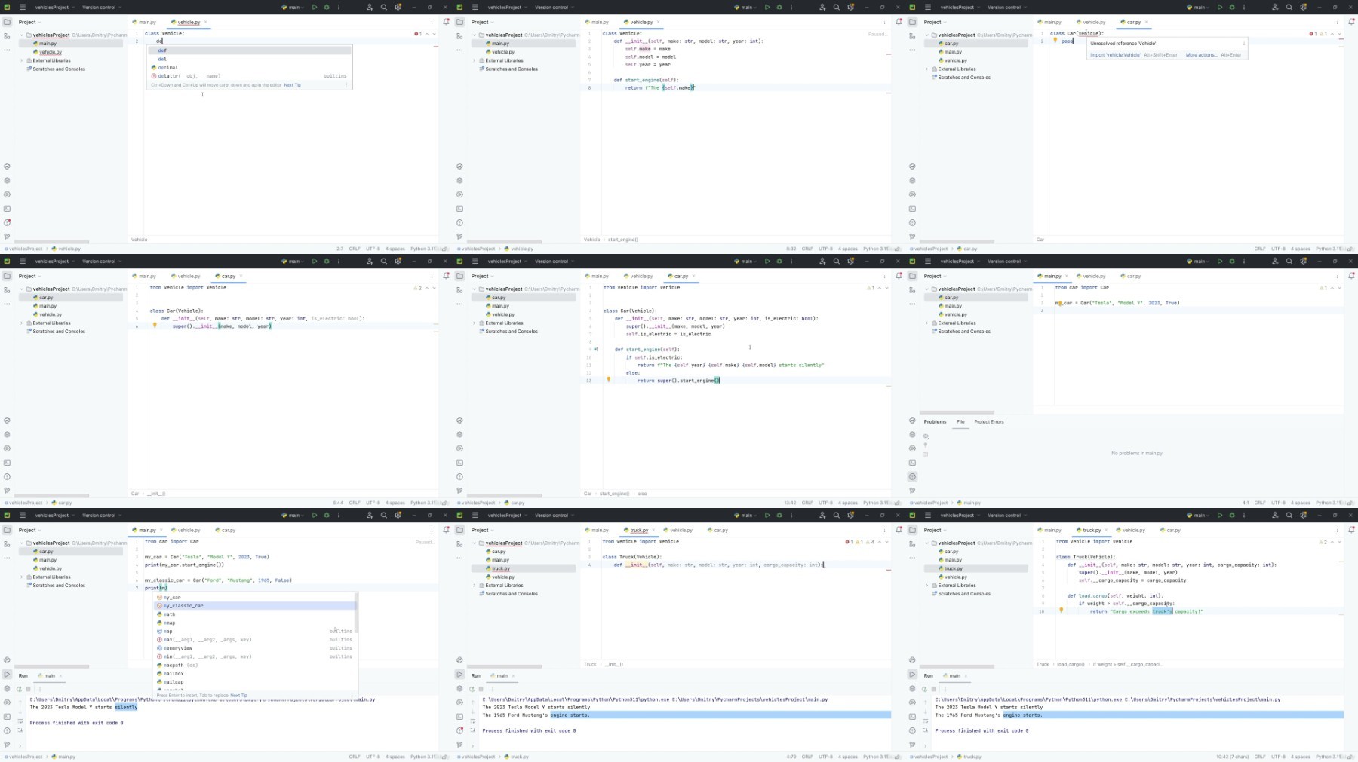Open main run configuration dropdown above def completion popup

click(294, 7)
